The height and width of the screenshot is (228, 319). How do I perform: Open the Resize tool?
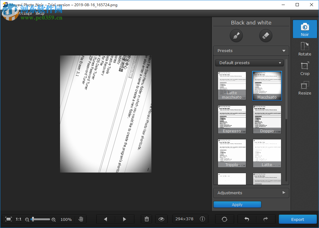point(305,88)
